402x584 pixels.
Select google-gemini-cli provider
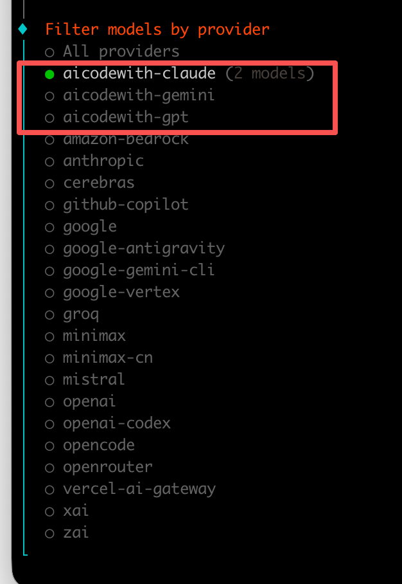(138, 270)
